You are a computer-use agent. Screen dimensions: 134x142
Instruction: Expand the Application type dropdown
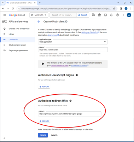[73, 42]
